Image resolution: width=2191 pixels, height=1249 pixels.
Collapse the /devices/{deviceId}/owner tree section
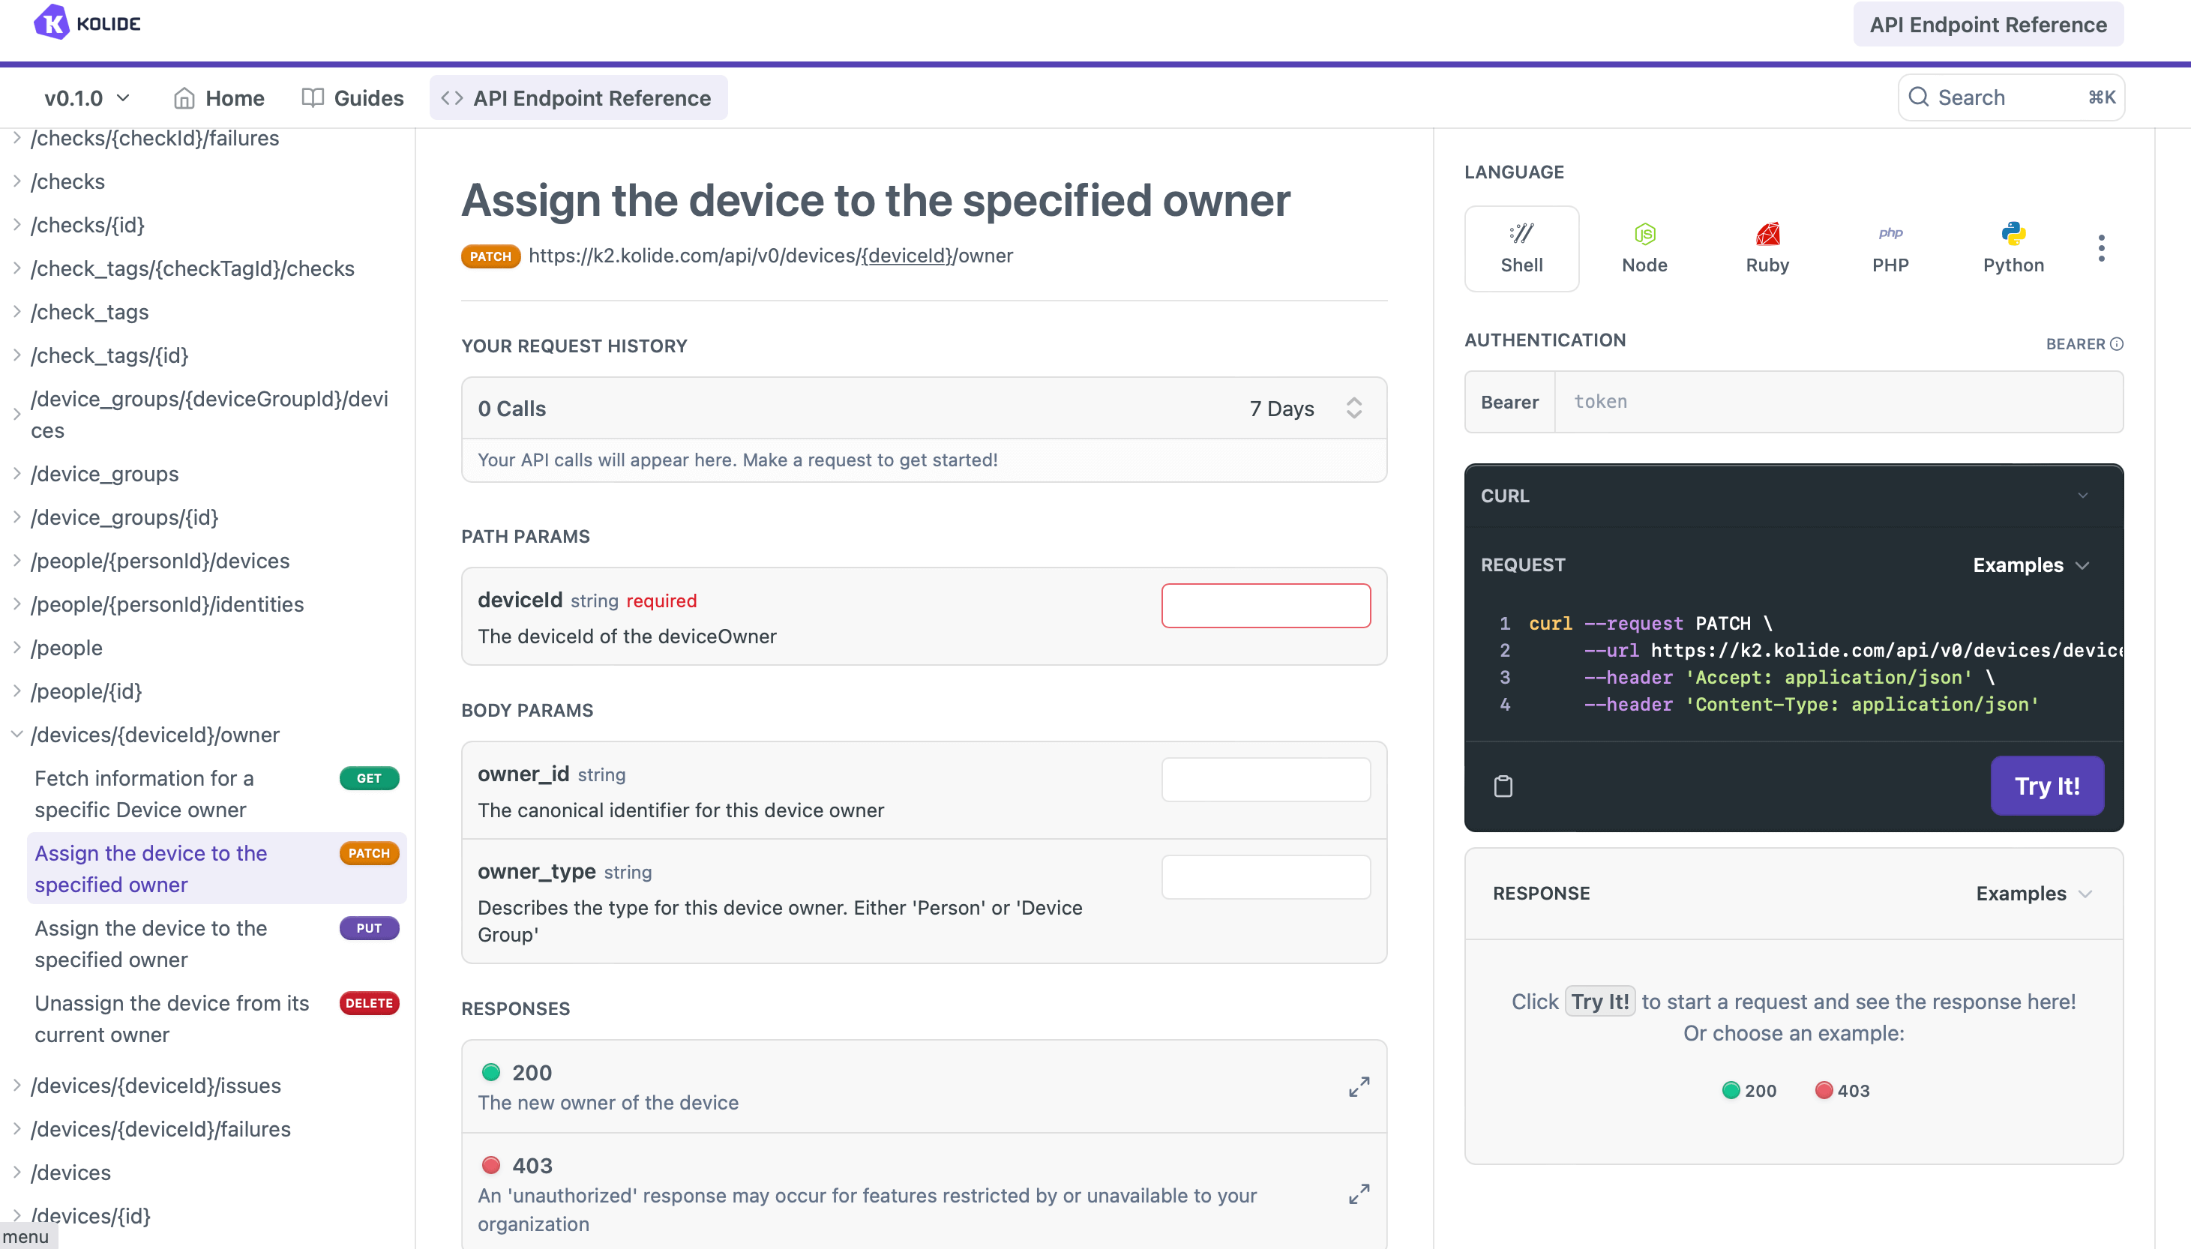tap(16, 734)
